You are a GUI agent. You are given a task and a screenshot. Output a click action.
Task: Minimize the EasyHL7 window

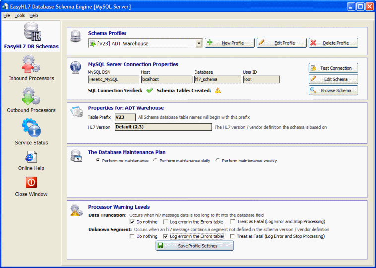(351, 7)
